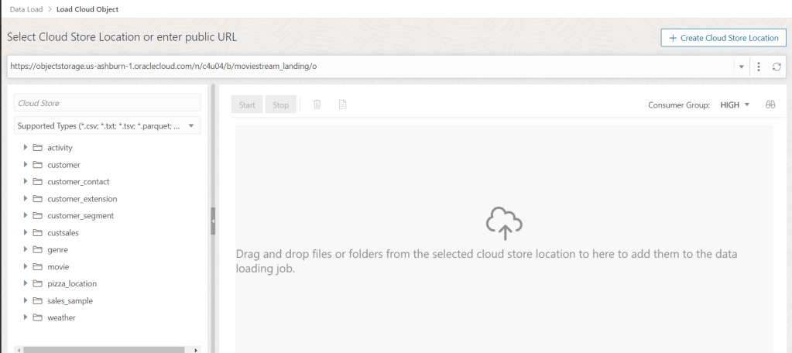Expand the movie folder arrow

pos(26,267)
